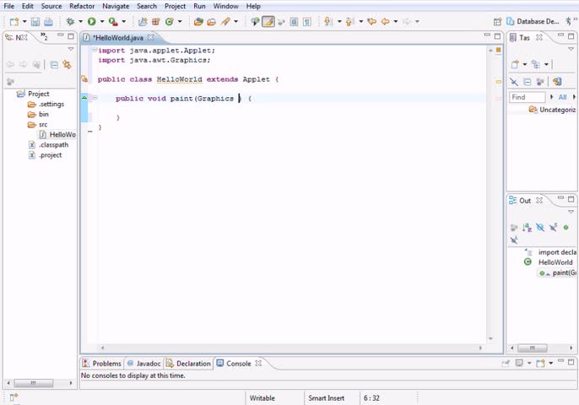
Task: Toggle Link with Editor in Navigator
Action: pos(67,65)
